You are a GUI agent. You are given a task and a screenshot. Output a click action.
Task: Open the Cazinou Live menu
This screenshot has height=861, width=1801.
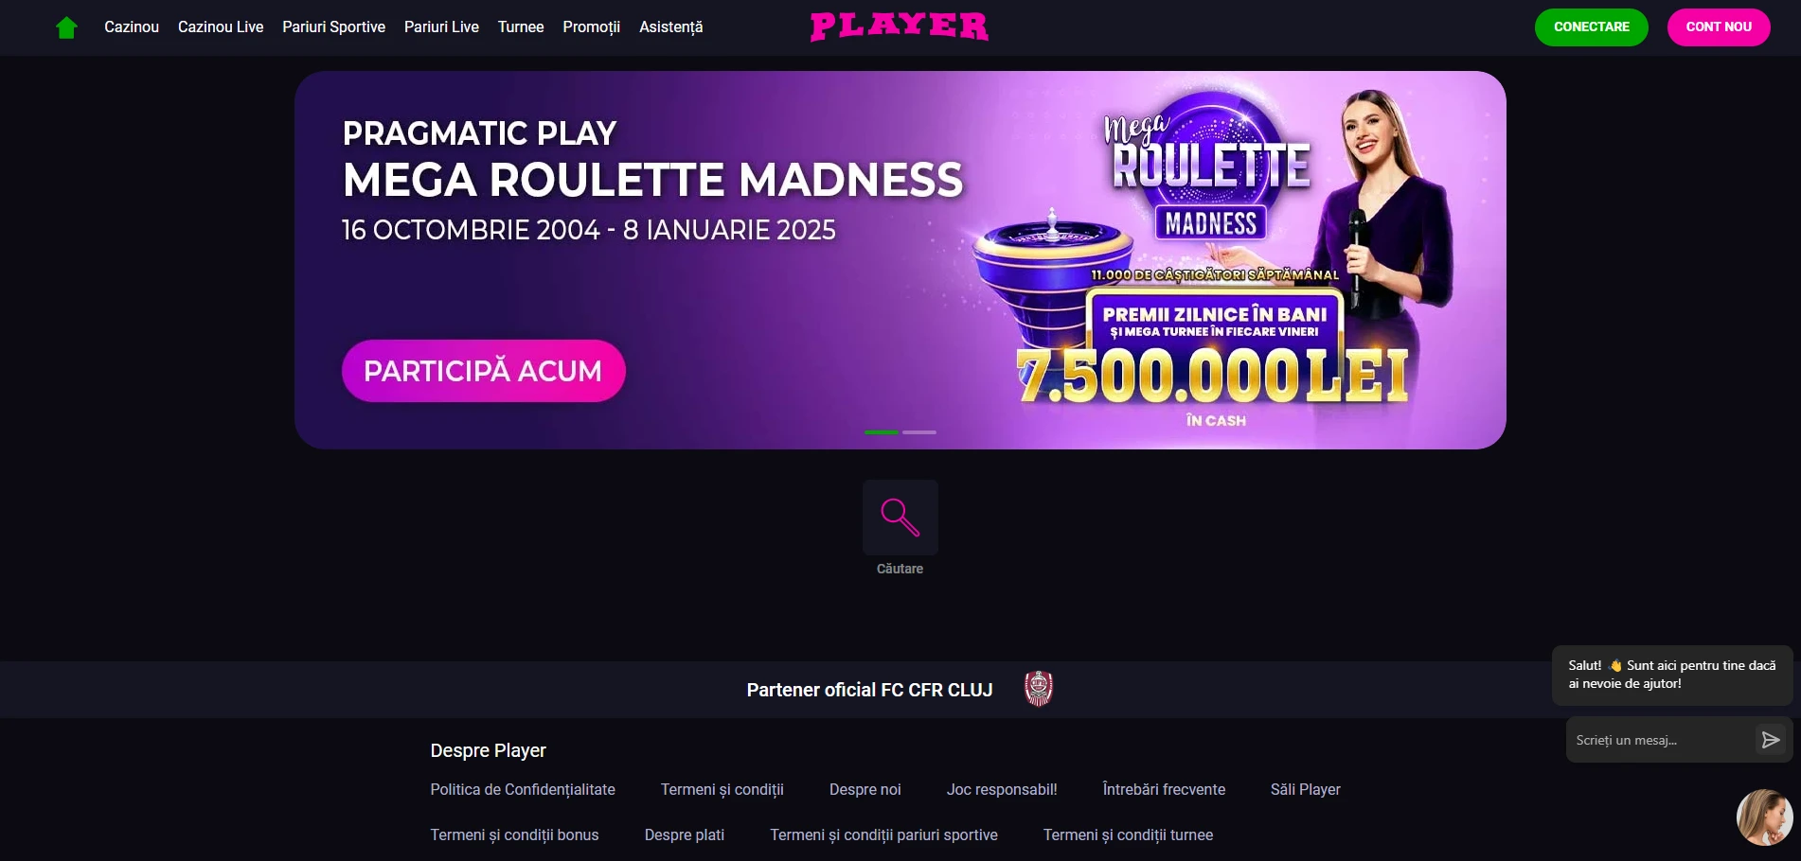tap(221, 27)
